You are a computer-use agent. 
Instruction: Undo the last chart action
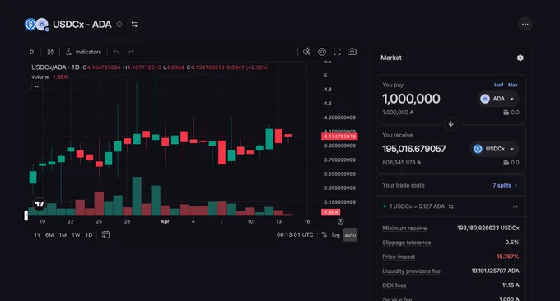coord(116,52)
